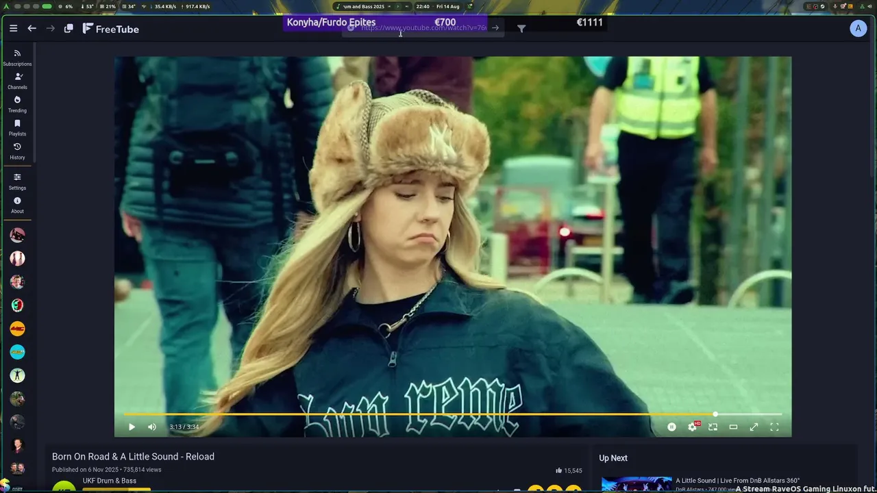Open the profile avatar 'A' menu

click(x=858, y=28)
